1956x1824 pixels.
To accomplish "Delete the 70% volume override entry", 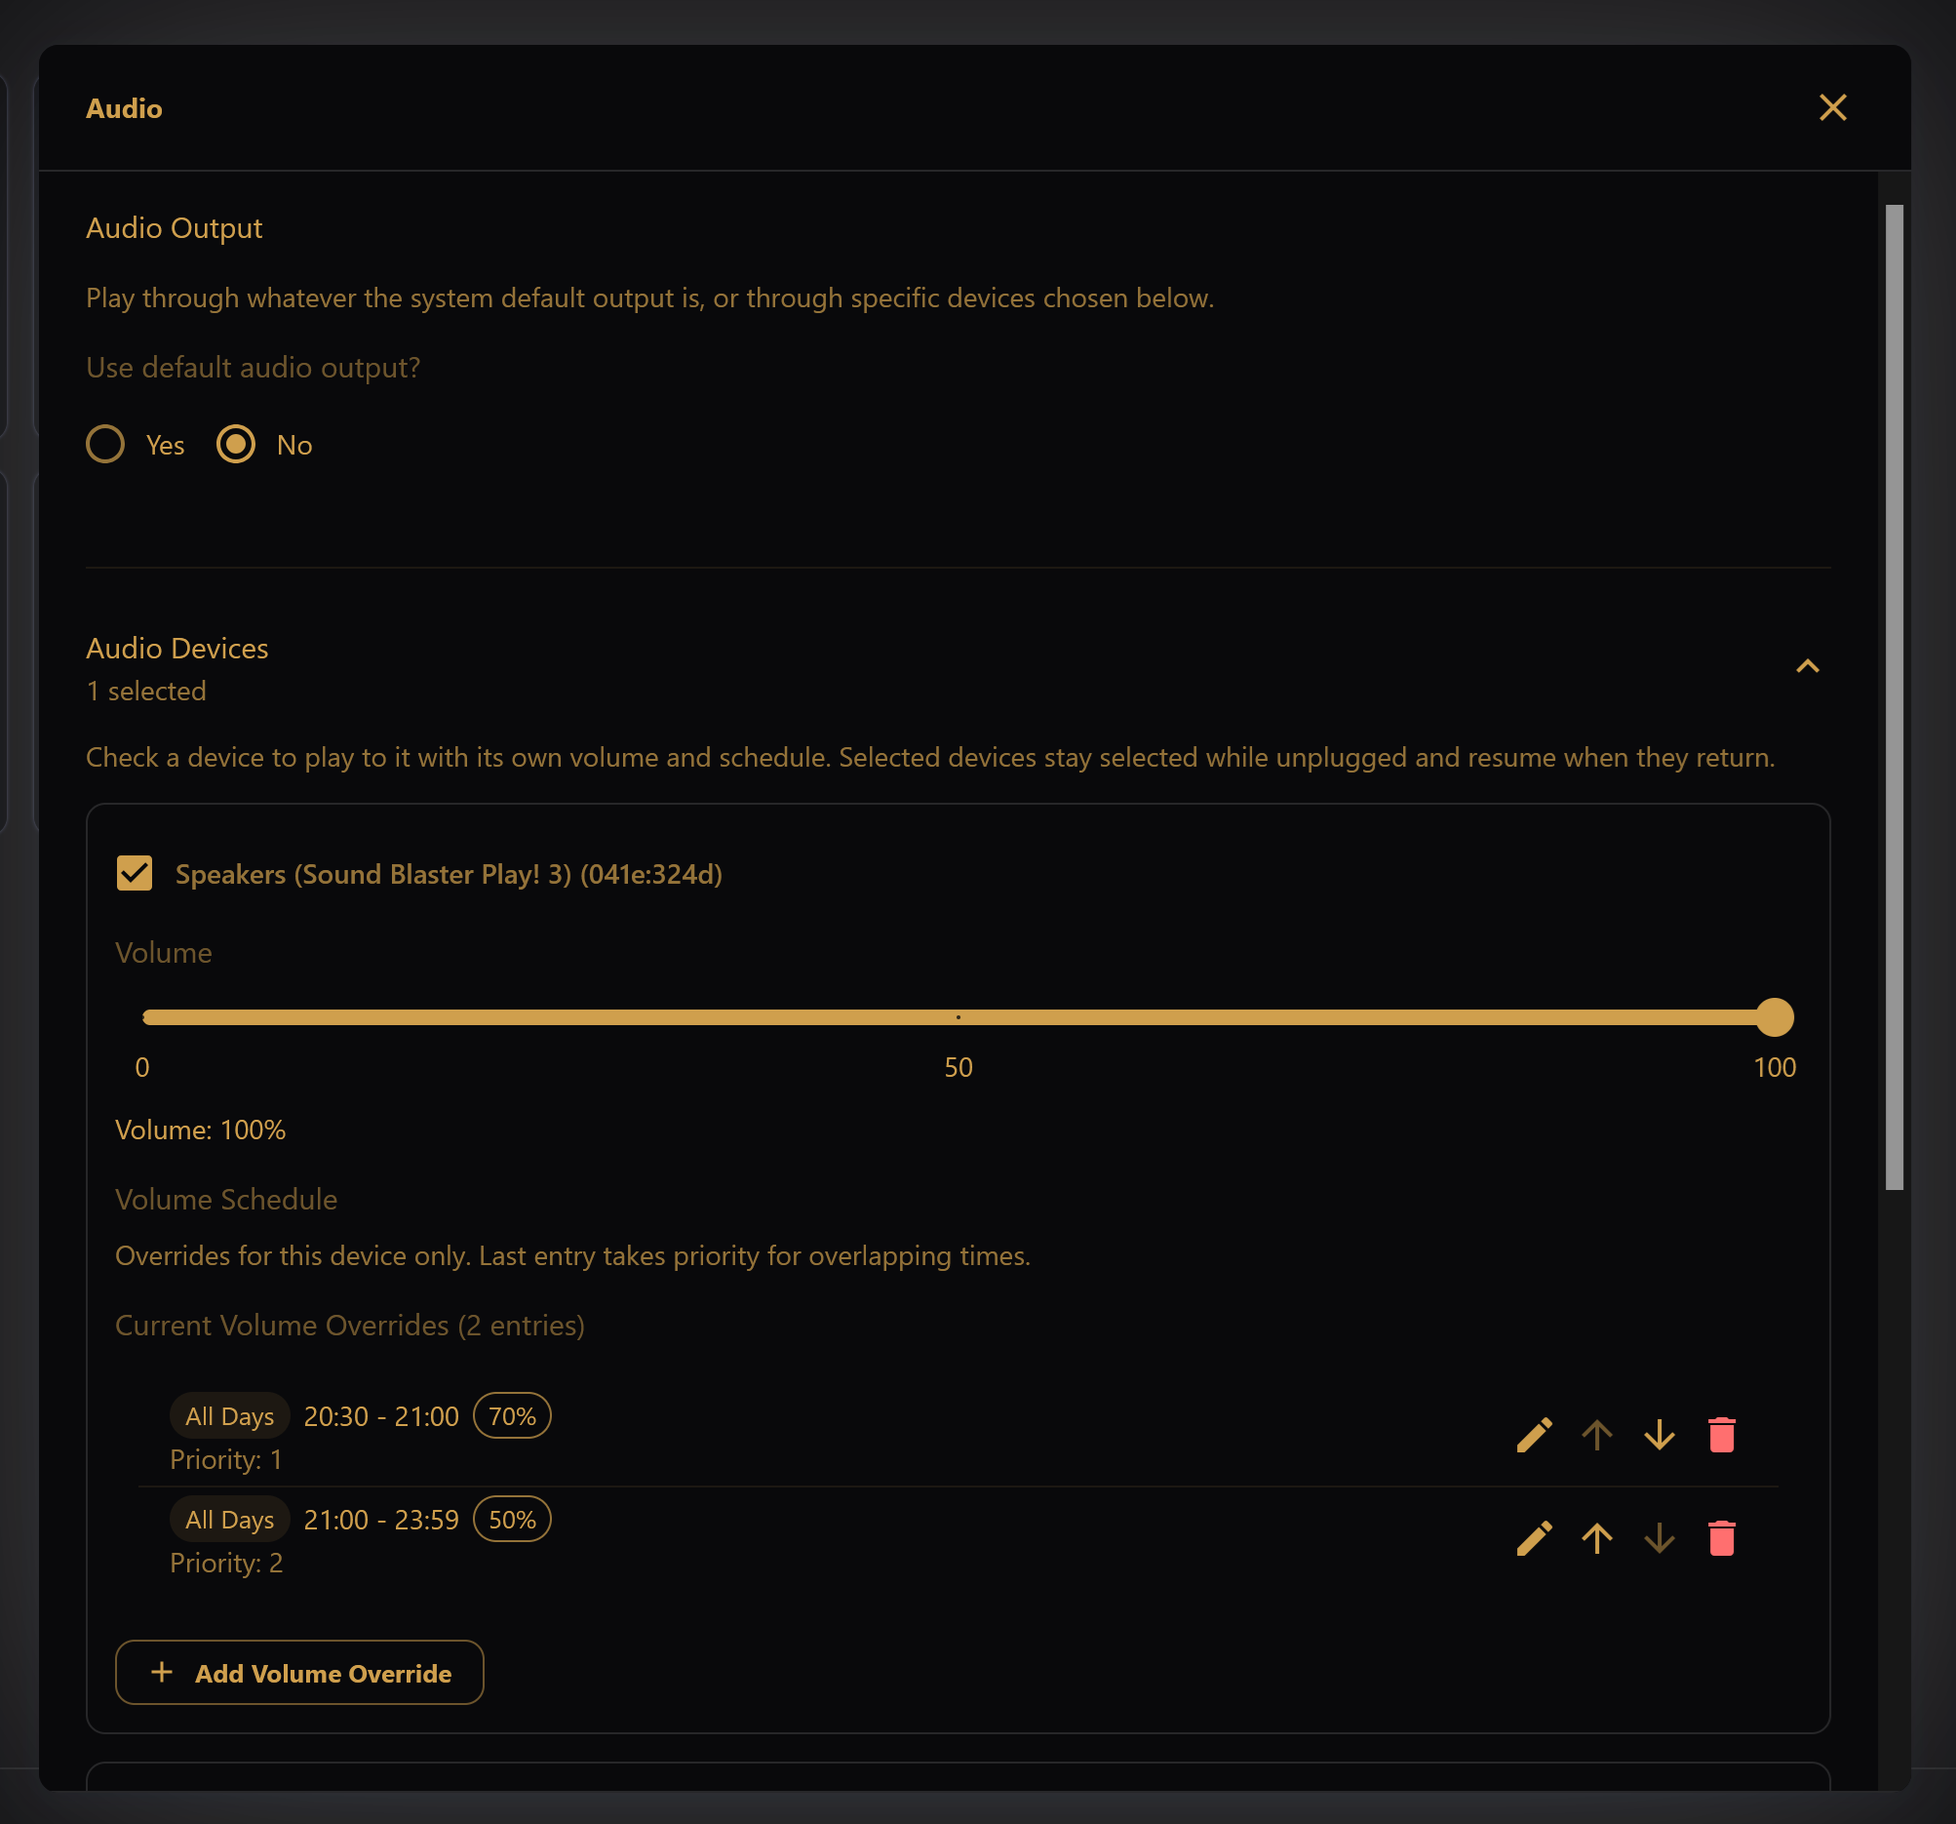I will (1721, 1435).
